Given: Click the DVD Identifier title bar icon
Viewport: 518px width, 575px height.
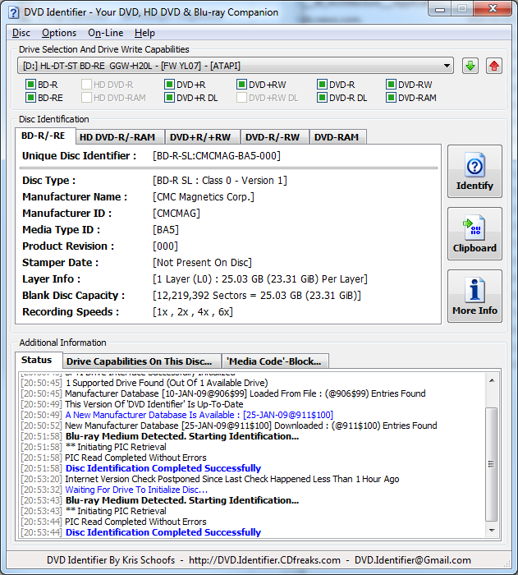Looking at the screenshot, I should tap(13, 12).
